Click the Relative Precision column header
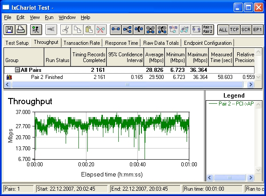 pyautogui.click(x=244, y=57)
